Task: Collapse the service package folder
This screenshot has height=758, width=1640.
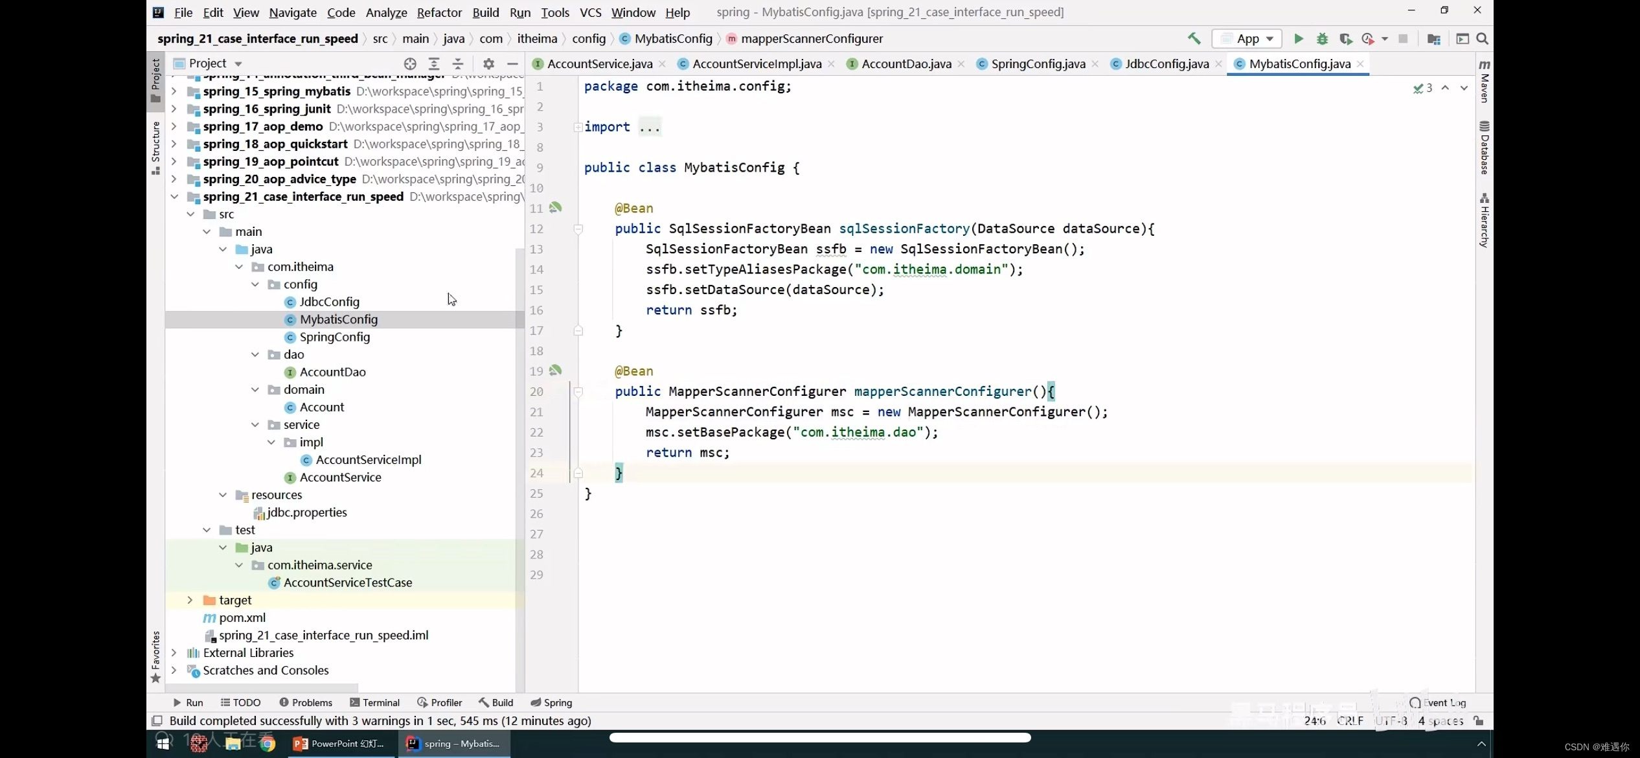Action: tap(255, 425)
